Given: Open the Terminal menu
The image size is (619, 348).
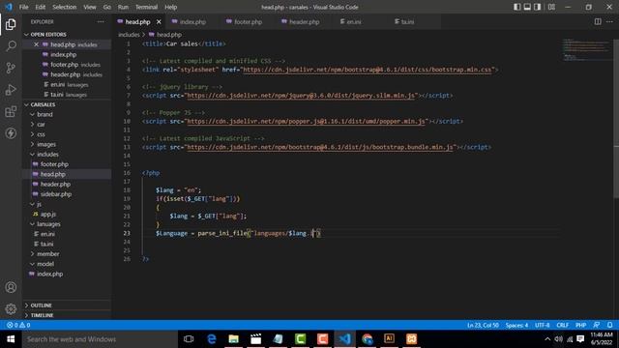Looking at the screenshot, I should coord(146,7).
